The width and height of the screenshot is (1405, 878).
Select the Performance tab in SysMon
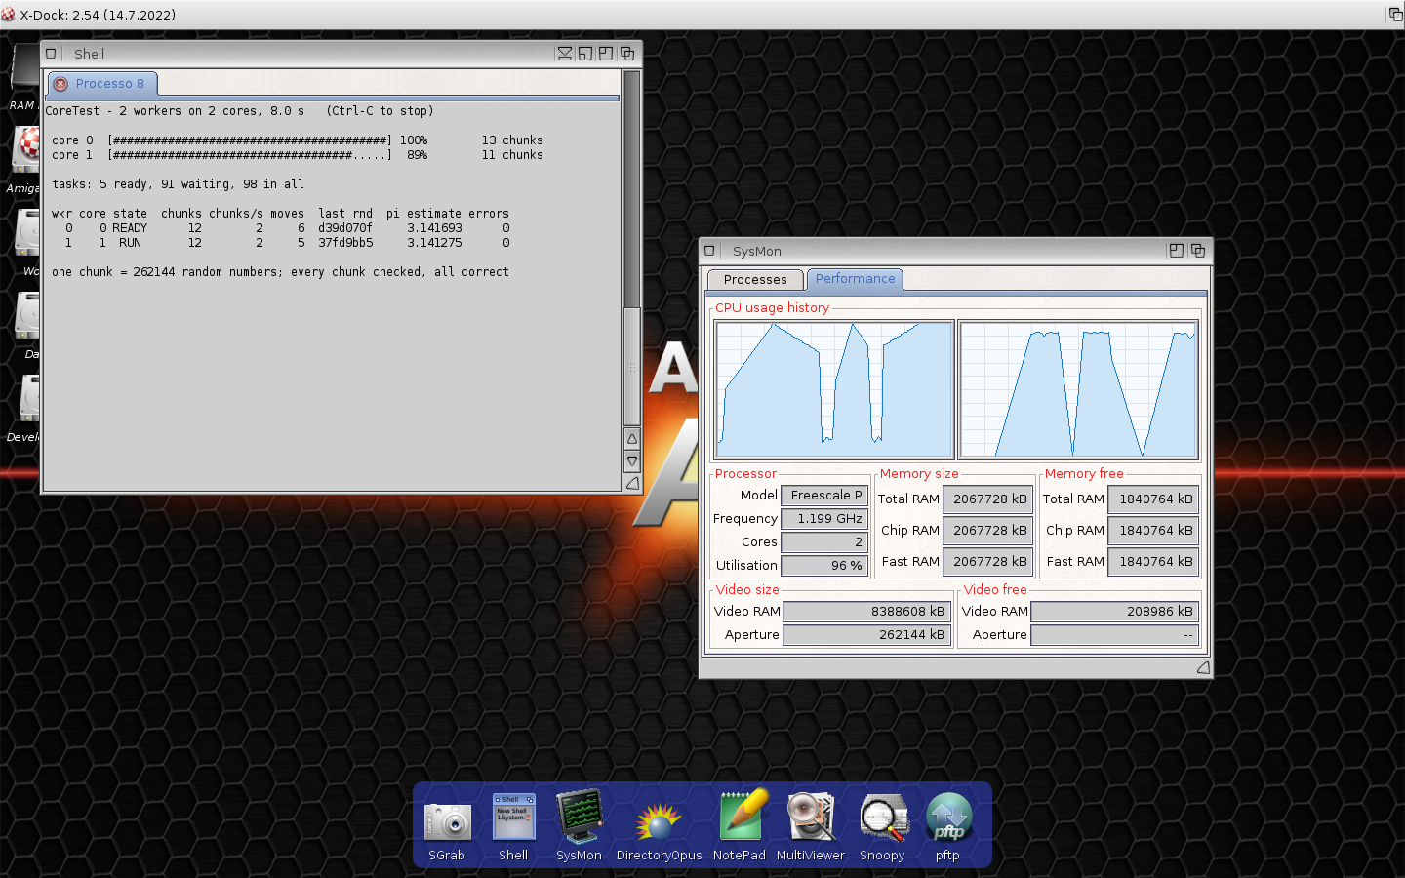click(855, 279)
